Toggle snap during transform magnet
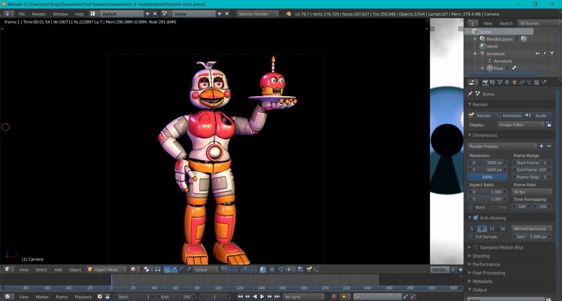The width and height of the screenshot is (562, 301). 281,269
